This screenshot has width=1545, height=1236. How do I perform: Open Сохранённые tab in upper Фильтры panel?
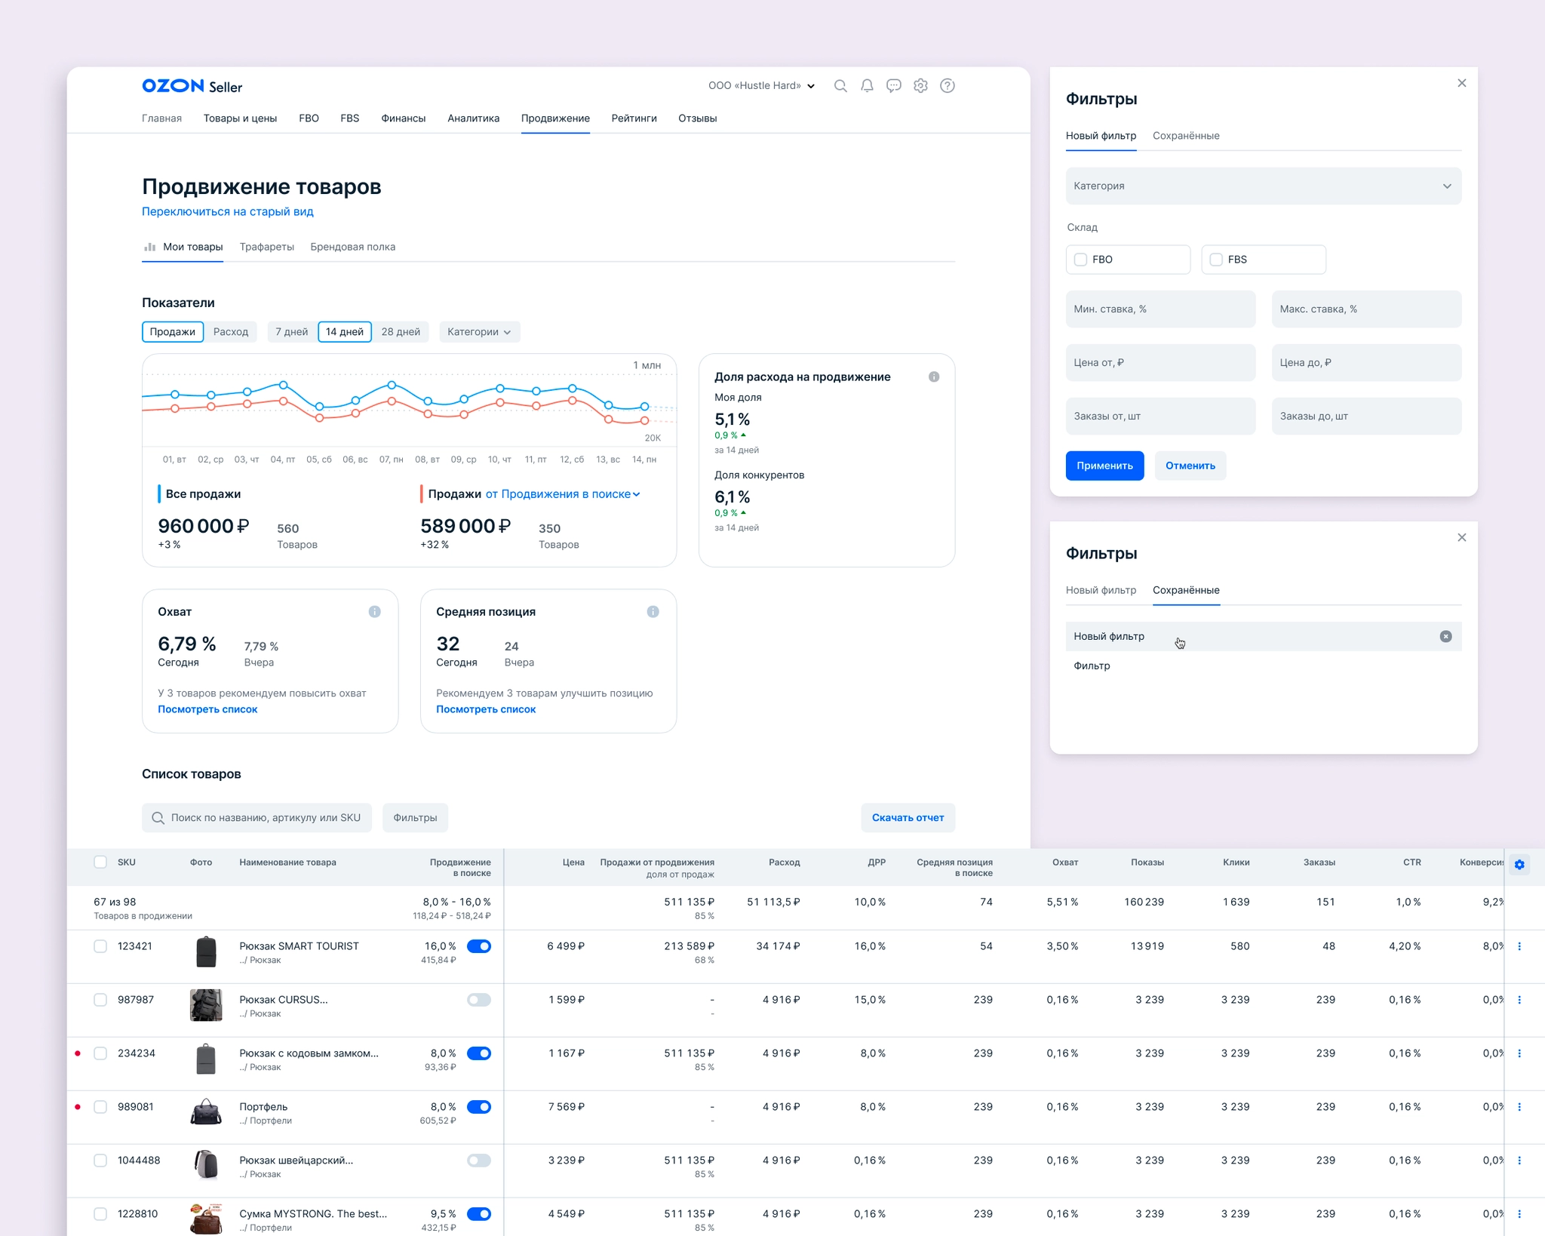tap(1186, 136)
